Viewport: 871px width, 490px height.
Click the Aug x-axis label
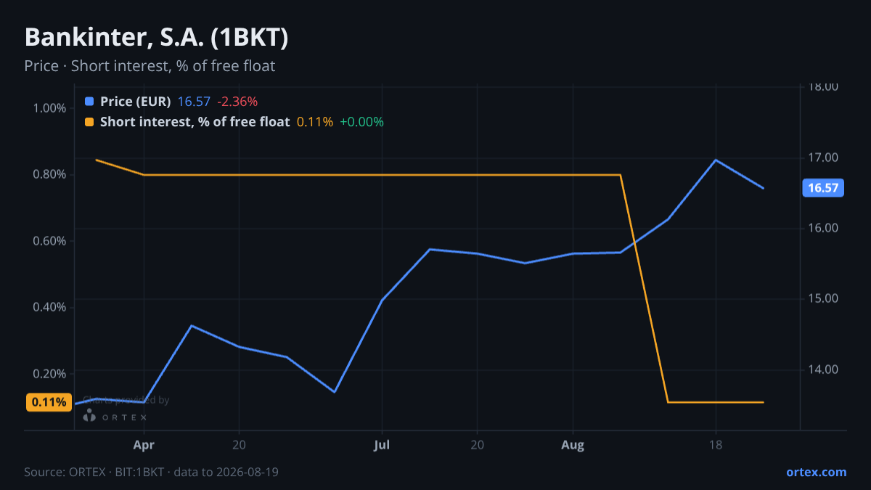tap(573, 444)
